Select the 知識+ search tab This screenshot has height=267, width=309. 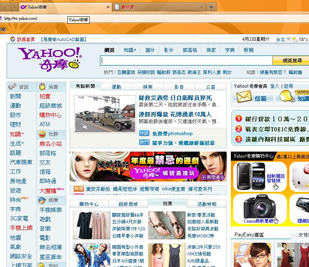130,50
